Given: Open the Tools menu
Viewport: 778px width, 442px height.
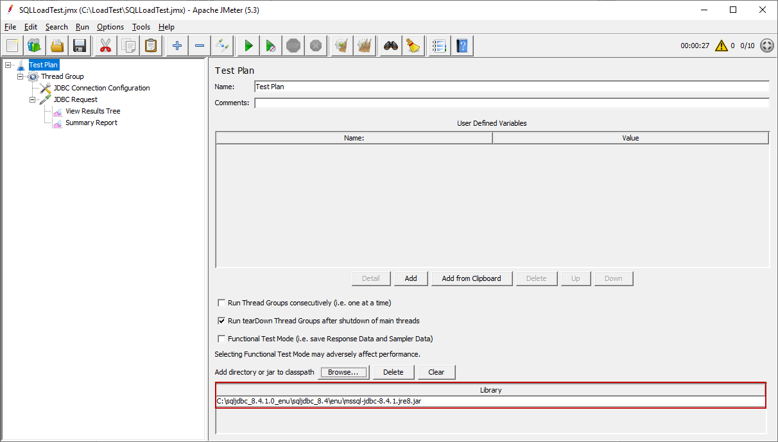Looking at the screenshot, I should 141,27.
